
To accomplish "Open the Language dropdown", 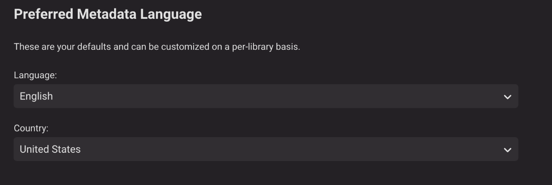I will 265,96.
